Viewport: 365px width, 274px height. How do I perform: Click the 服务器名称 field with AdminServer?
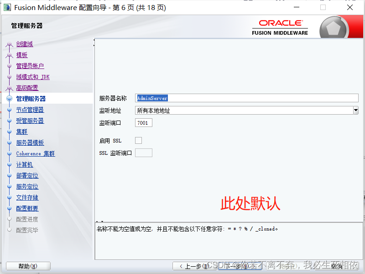246,98
